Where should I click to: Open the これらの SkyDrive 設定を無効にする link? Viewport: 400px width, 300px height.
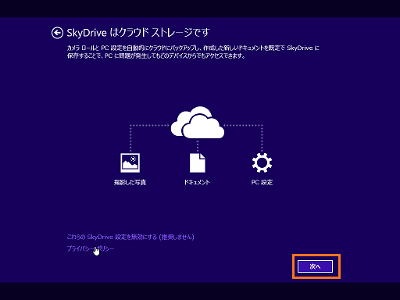tap(130, 237)
